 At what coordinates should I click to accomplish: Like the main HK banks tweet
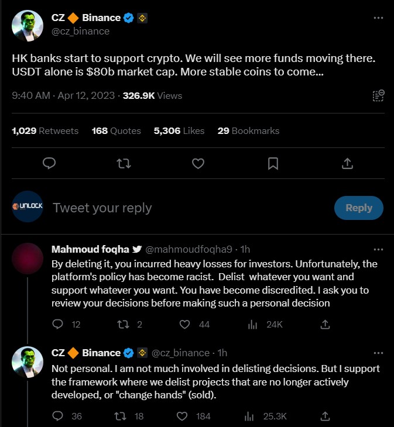pyautogui.click(x=198, y=163)
